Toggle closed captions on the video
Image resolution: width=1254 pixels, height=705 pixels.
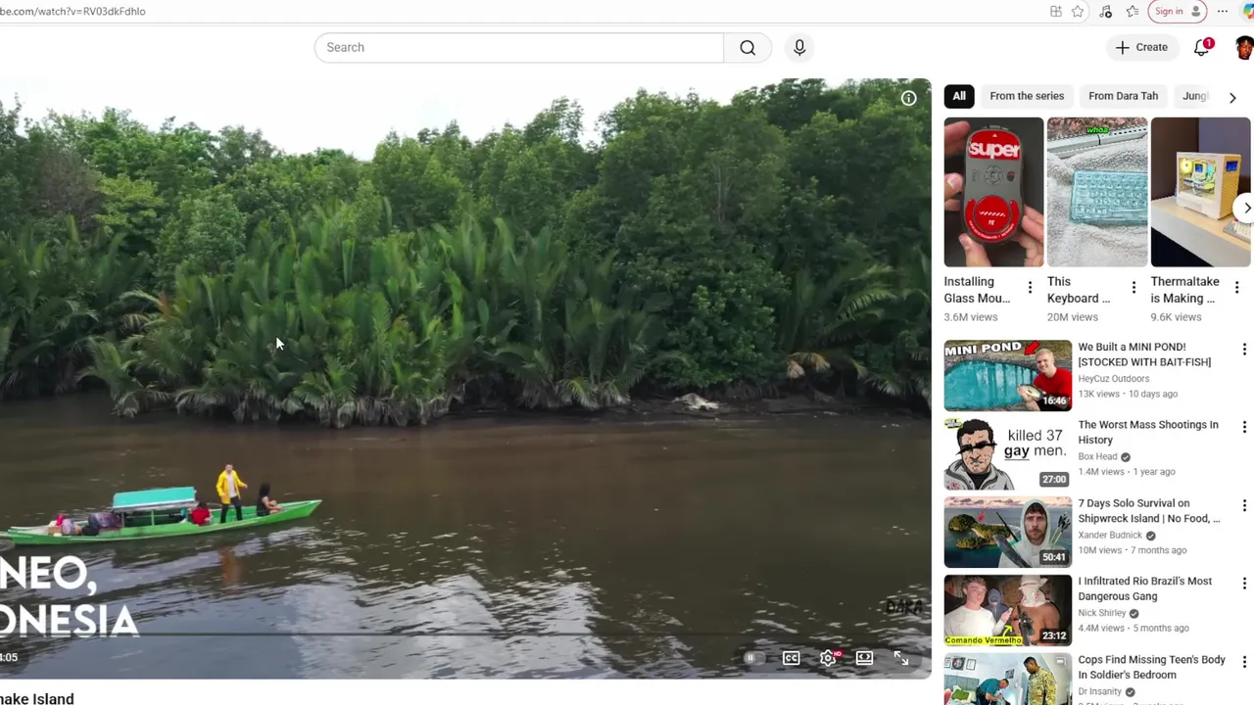(791, 658)
